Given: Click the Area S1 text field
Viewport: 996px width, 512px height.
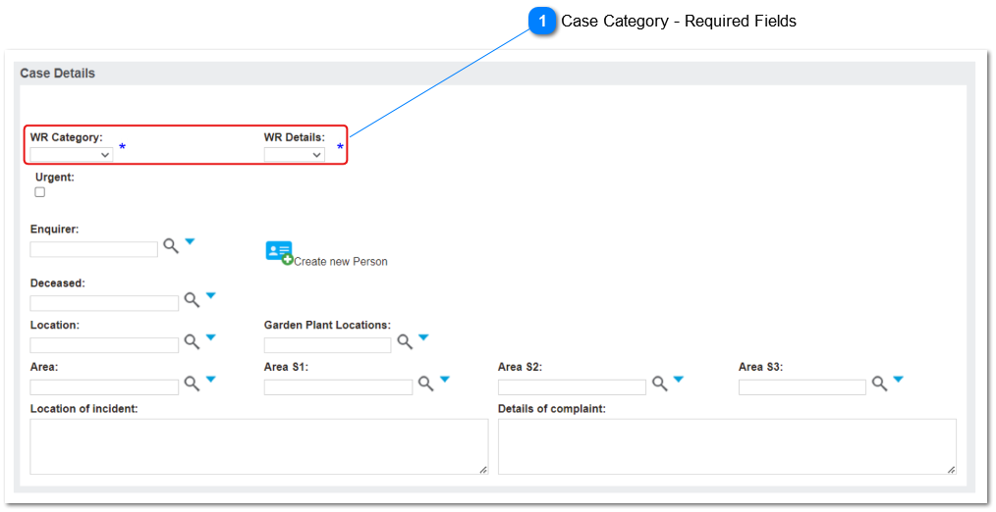Looking at the screenshot, I should click(x=339, y=387).
